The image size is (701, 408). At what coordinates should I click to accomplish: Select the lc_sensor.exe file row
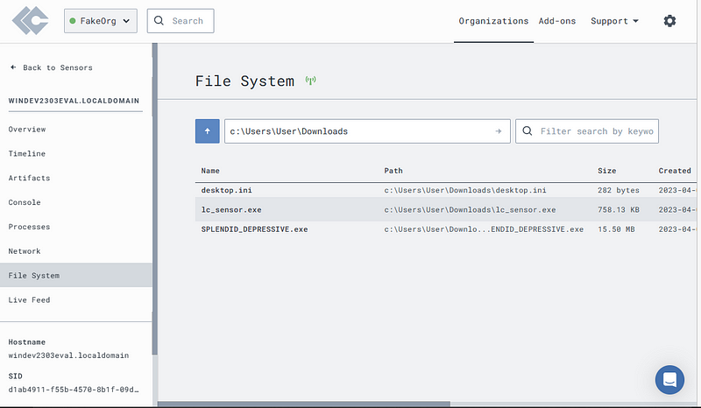point(446,209)
